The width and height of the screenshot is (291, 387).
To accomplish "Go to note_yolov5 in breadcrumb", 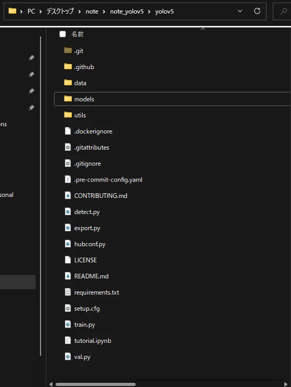I will coord(127,11).
